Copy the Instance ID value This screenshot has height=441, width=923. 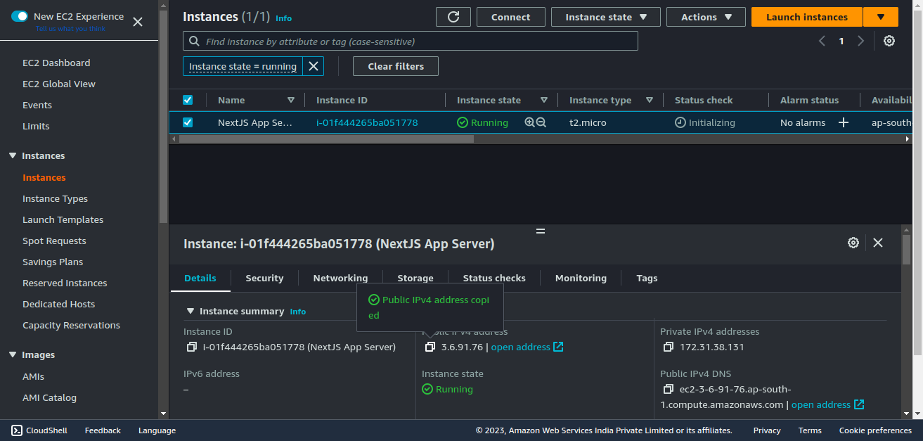pyautogui.click(x=191, y=347)
